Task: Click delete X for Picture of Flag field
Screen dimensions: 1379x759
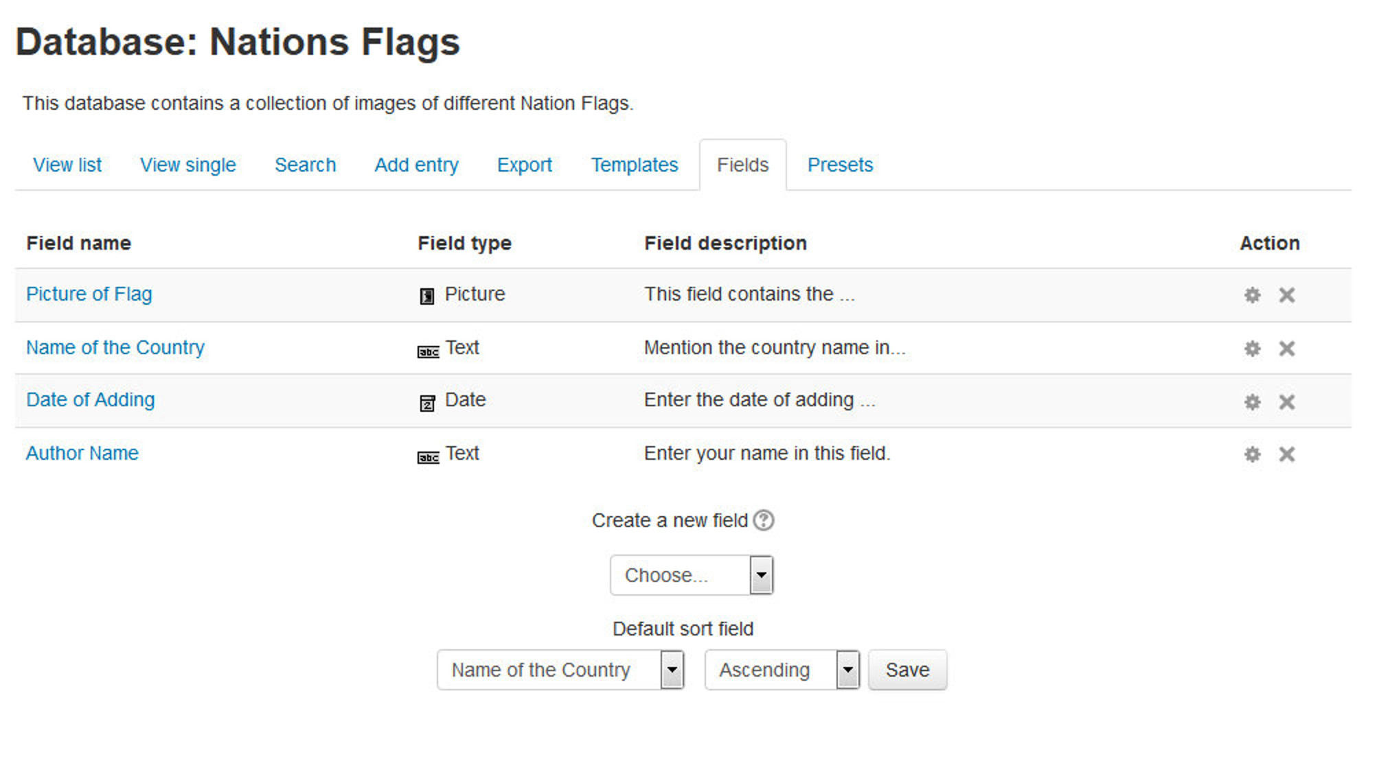Action: [1286, 294]
